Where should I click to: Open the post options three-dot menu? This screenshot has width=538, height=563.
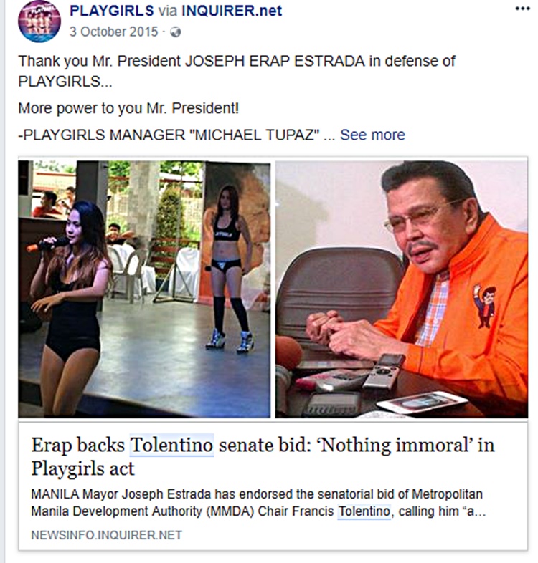(522, 9)
